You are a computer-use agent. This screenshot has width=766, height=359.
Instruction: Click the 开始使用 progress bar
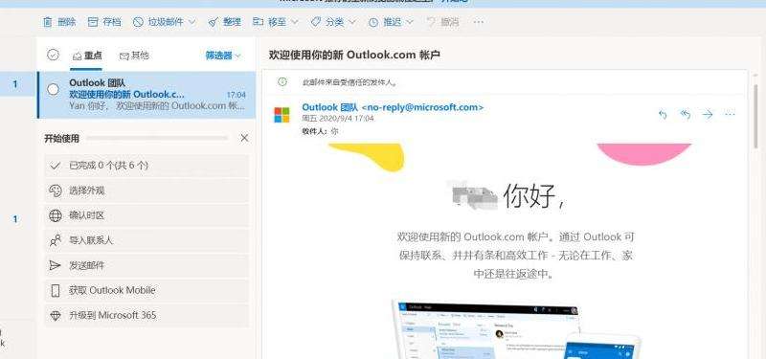click(x=157, y=138)
